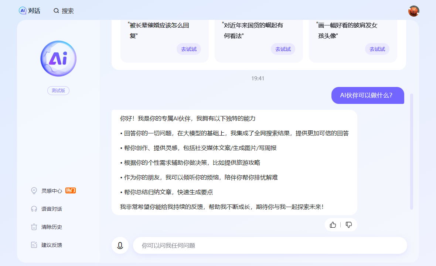
Task: Click the thumbs up icon
Action: (x=333, y=225)
